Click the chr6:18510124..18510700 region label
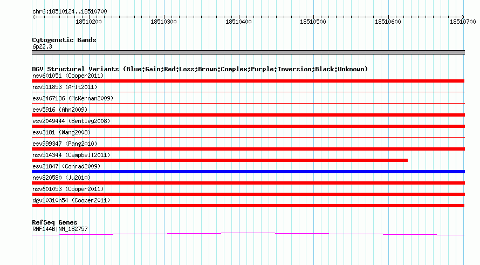 (x=70, y=11)
